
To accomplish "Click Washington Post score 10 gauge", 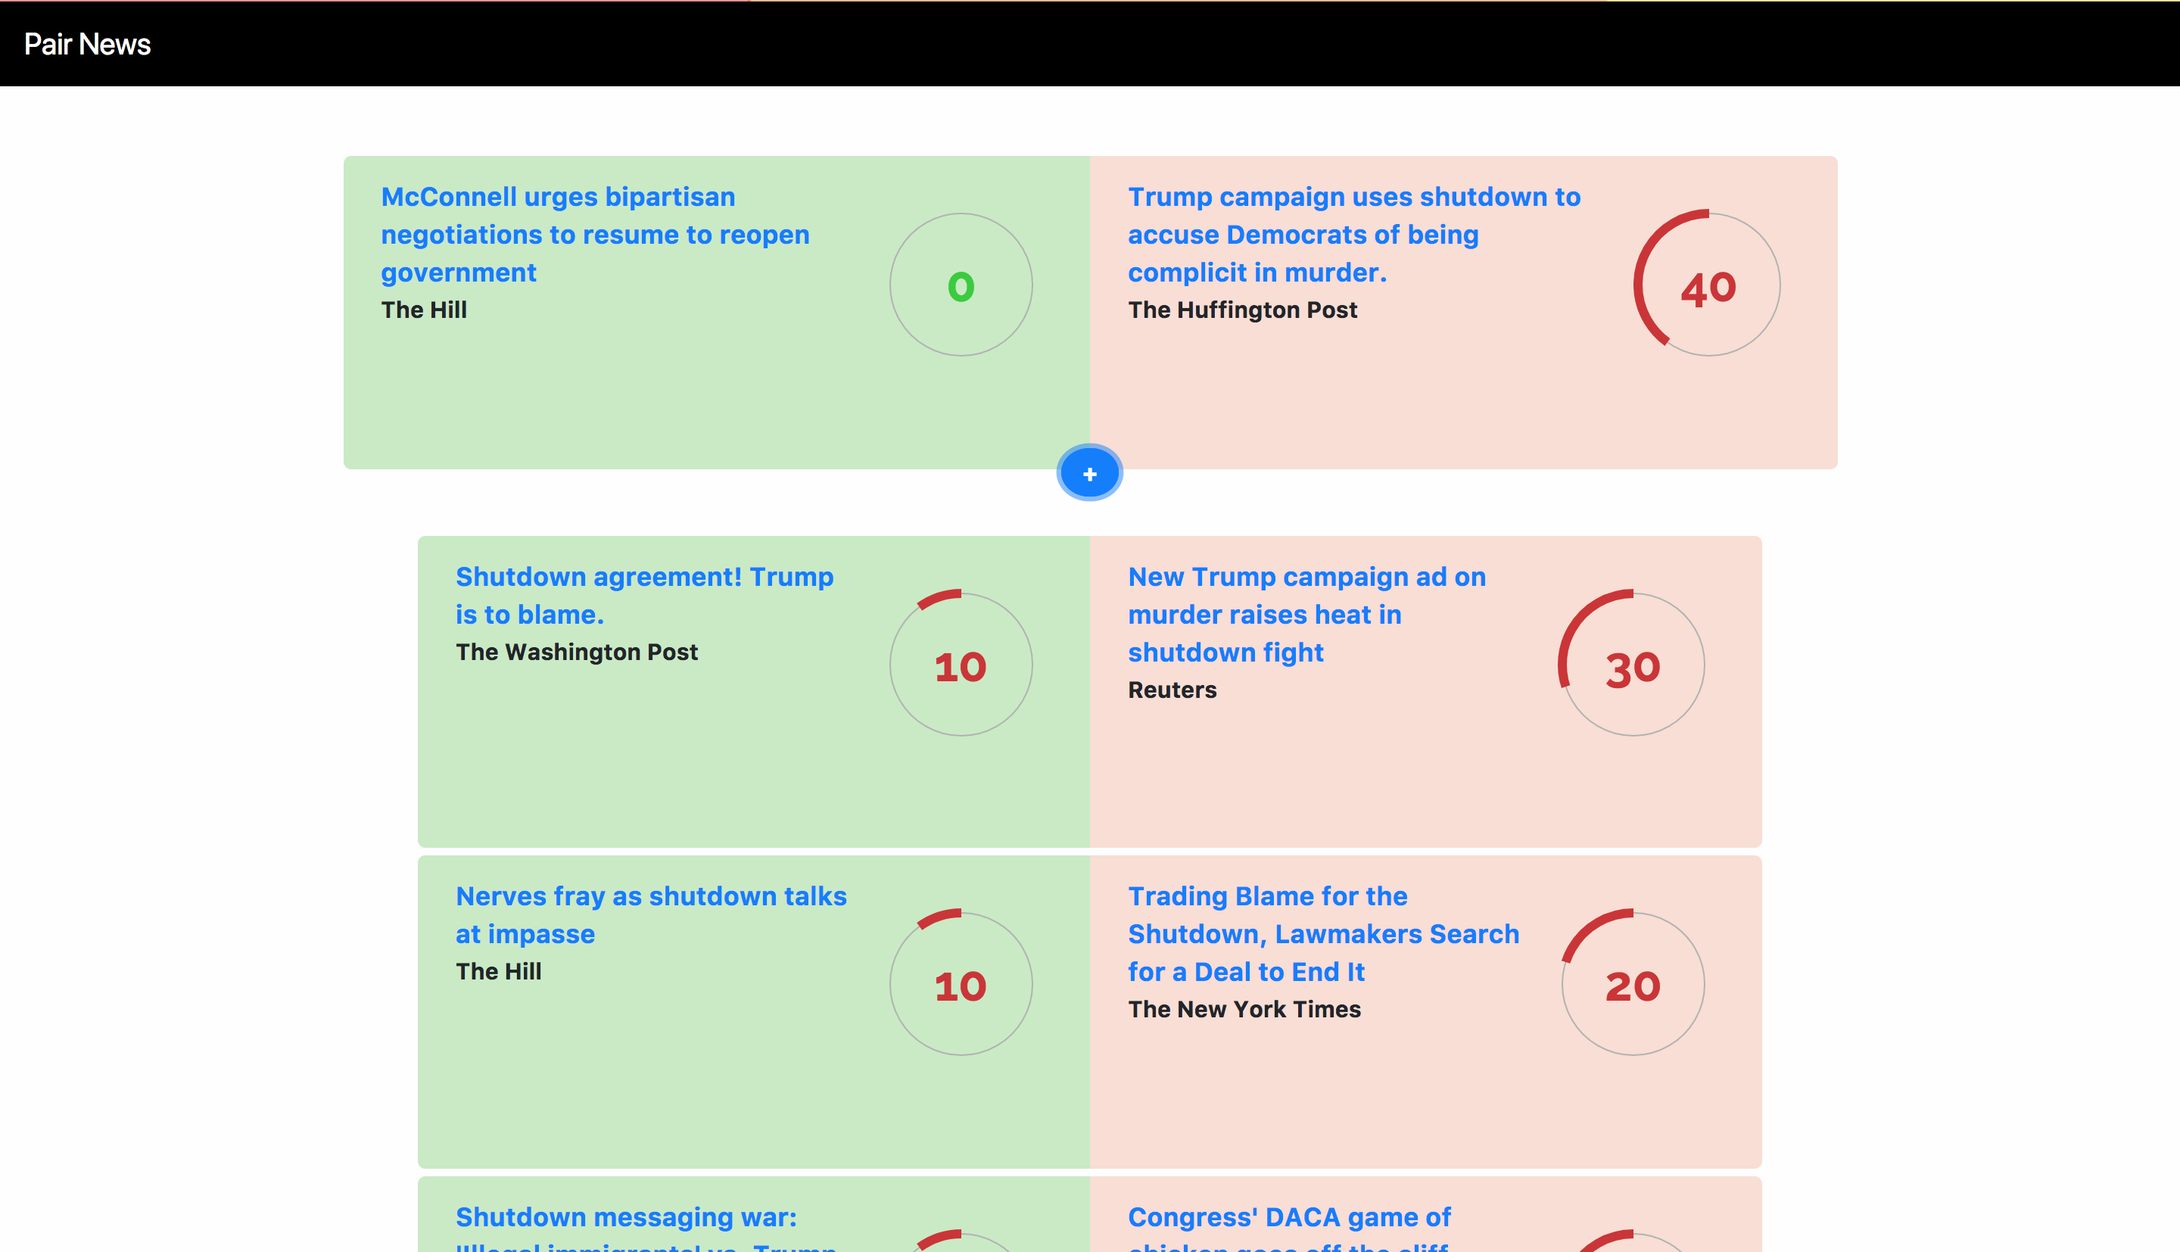I will (x=961, y=665).
